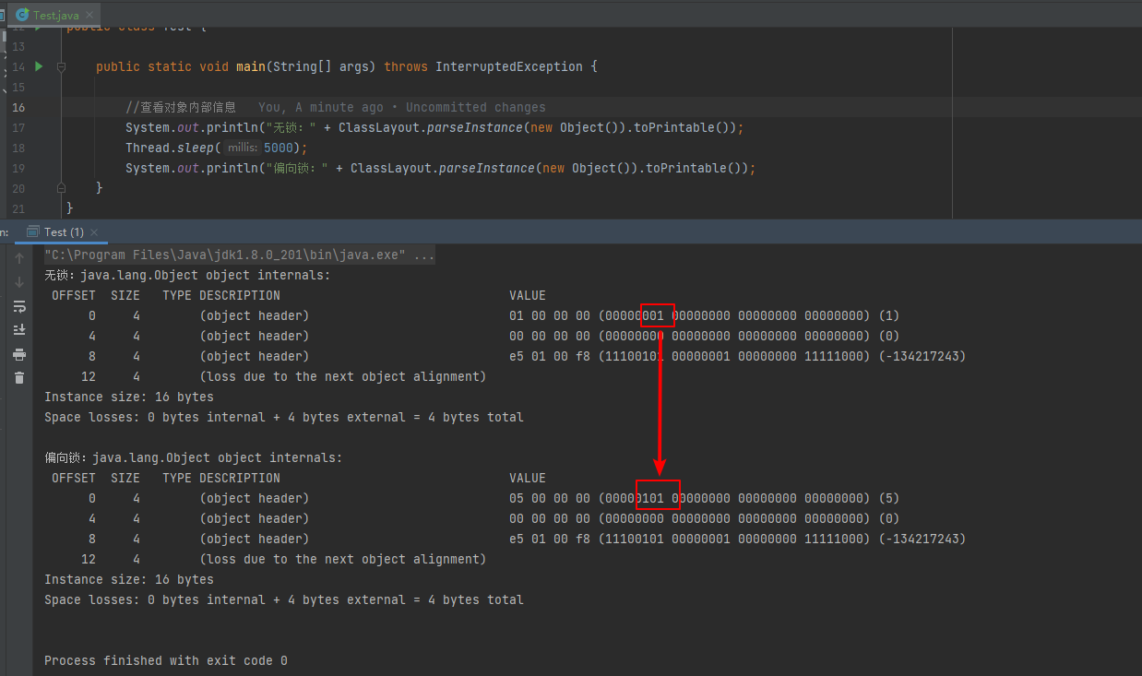This screenshot has width=1142, height=676.
Task: Click the first 'ClassLayout' on line 17
Action: click(379, 127)
